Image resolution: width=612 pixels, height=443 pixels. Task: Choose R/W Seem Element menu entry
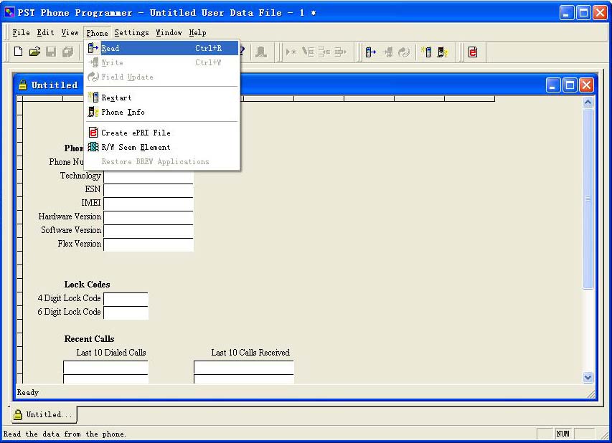pyautogui.click(x=136, y=147)
